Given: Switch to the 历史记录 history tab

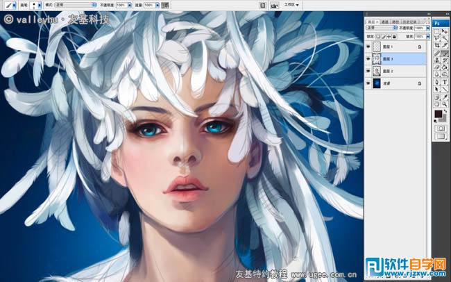Looking at the screenshot, I should coord(409,22).
